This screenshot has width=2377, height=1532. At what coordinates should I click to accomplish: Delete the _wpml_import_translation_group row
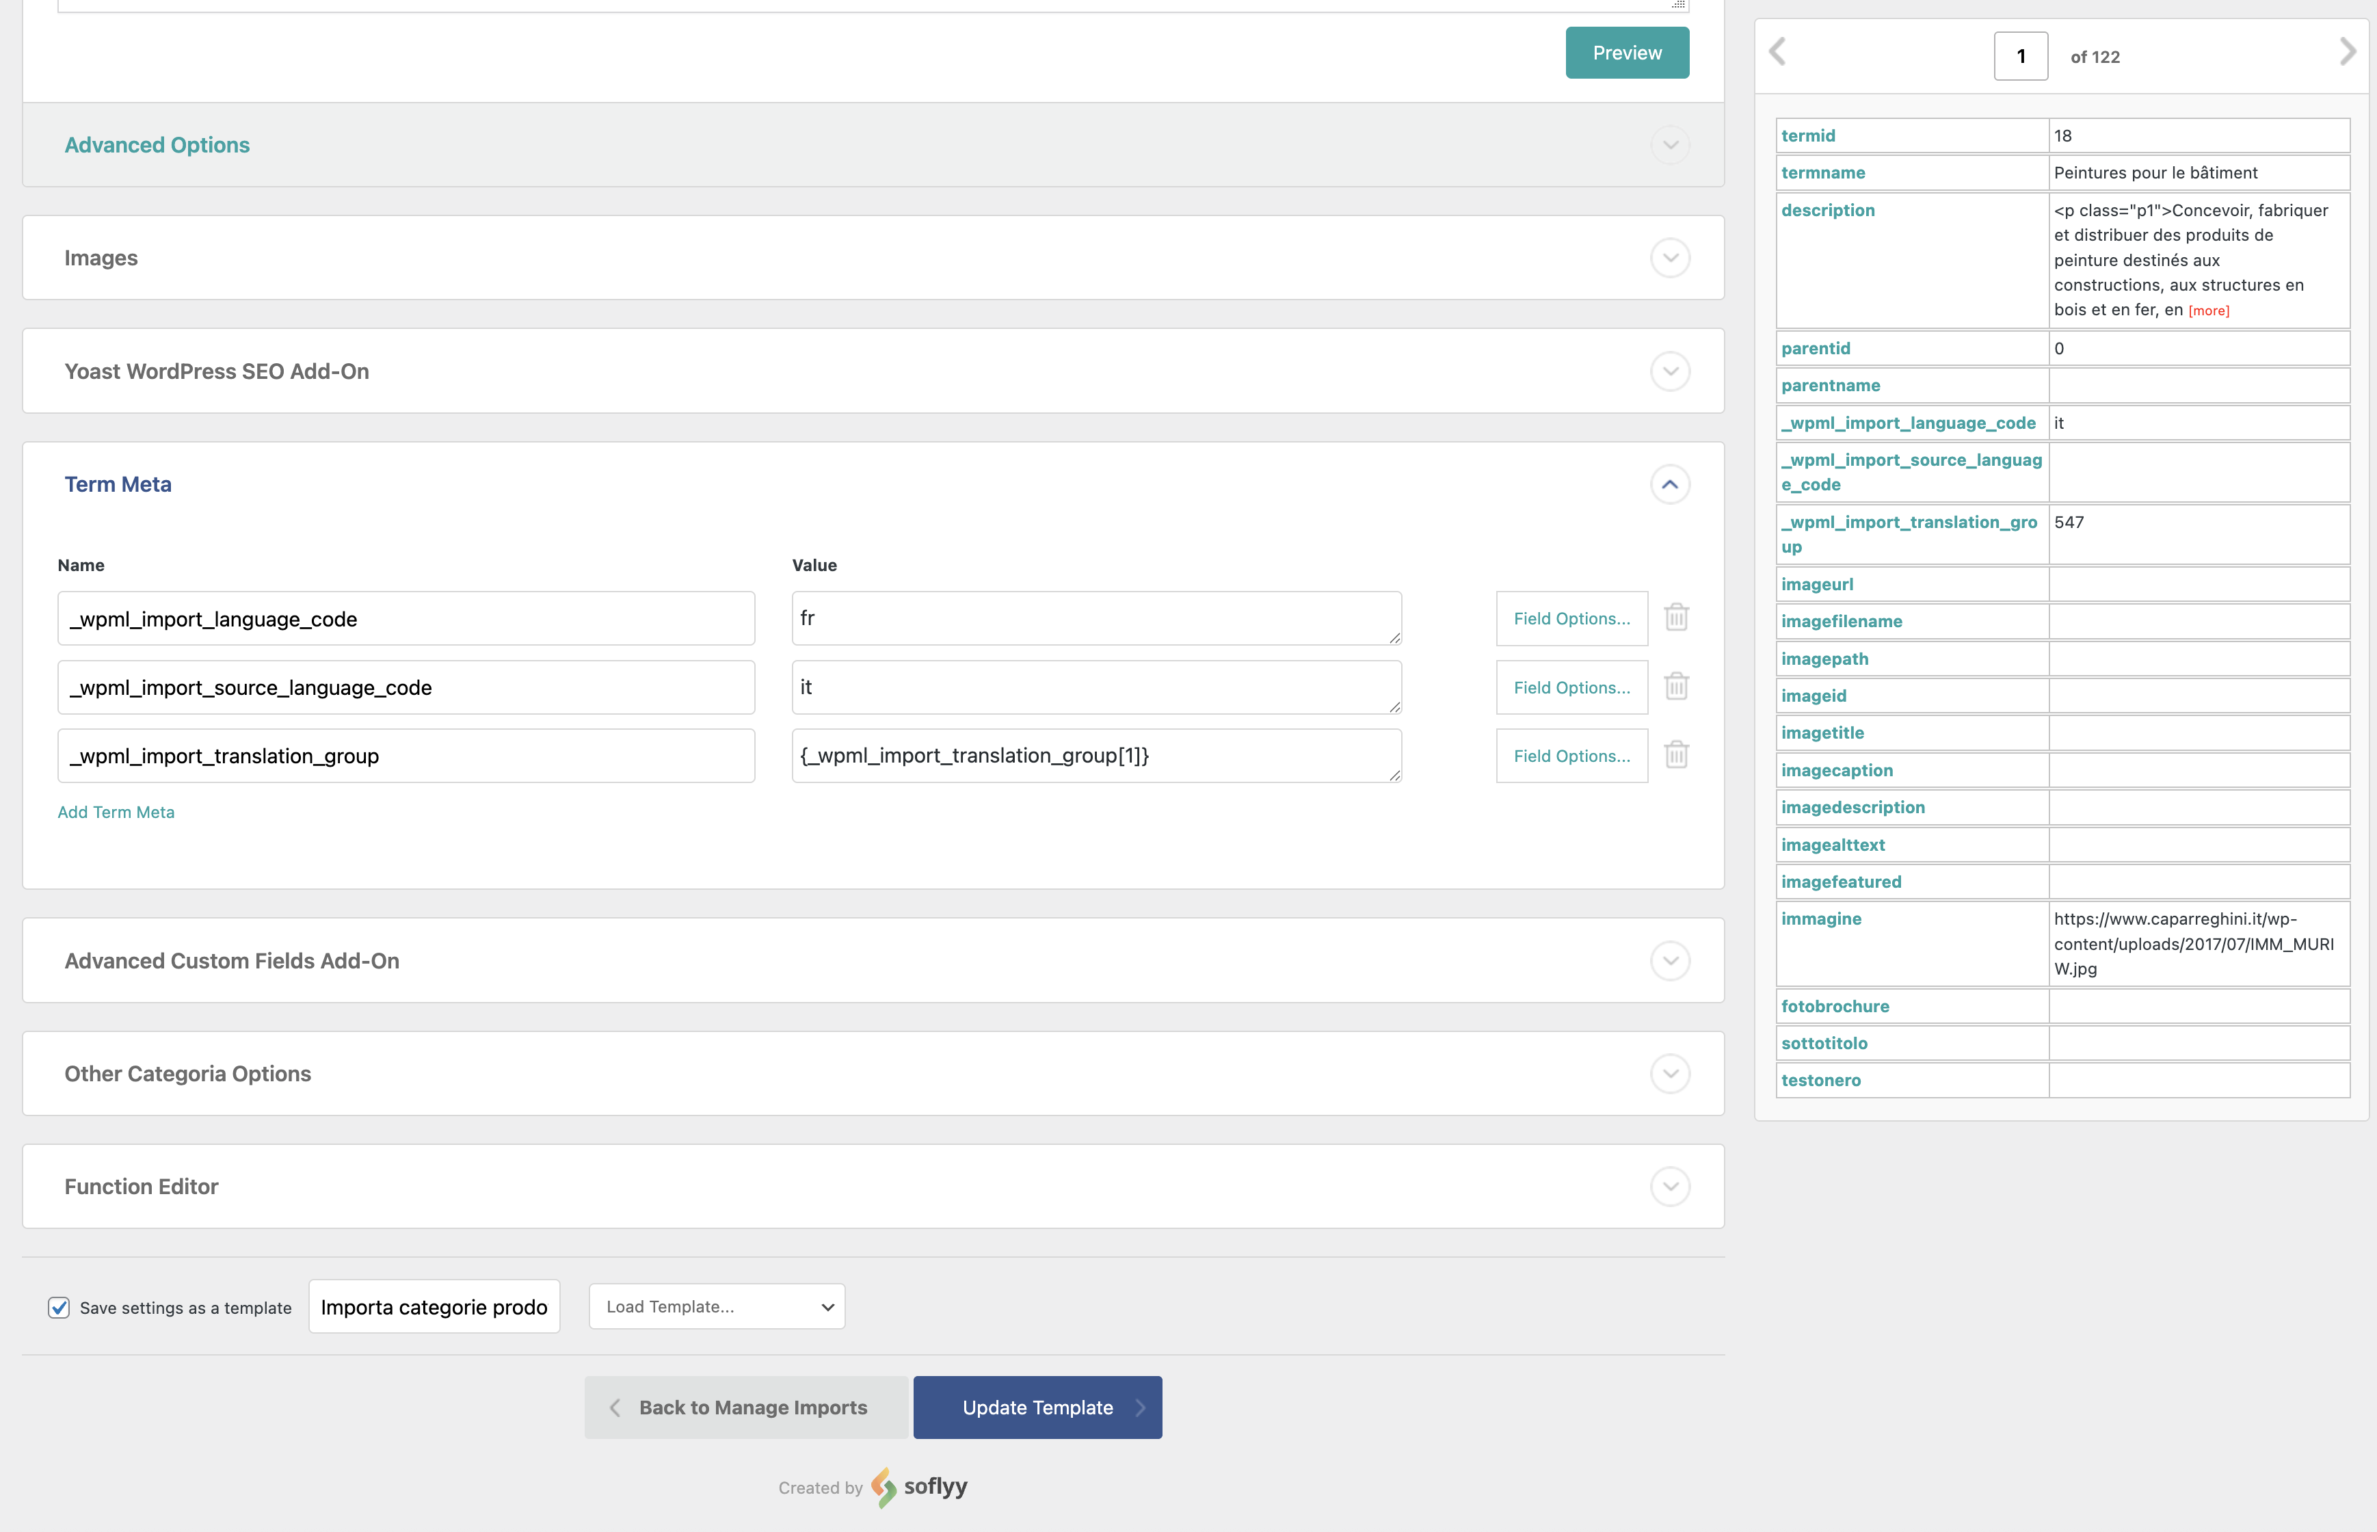click(x=1676, y=755)
